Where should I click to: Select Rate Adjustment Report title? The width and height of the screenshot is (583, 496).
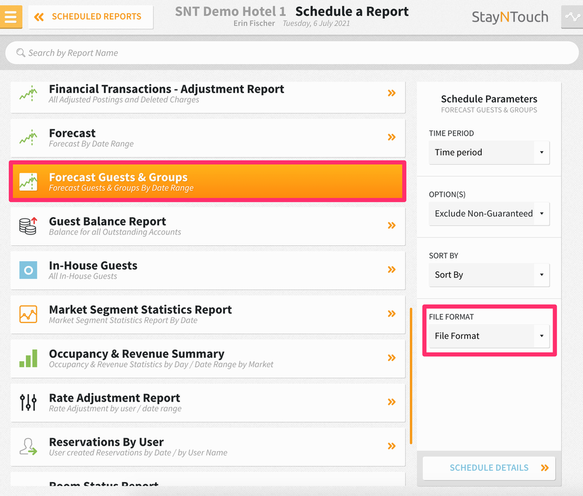(115, 398)
